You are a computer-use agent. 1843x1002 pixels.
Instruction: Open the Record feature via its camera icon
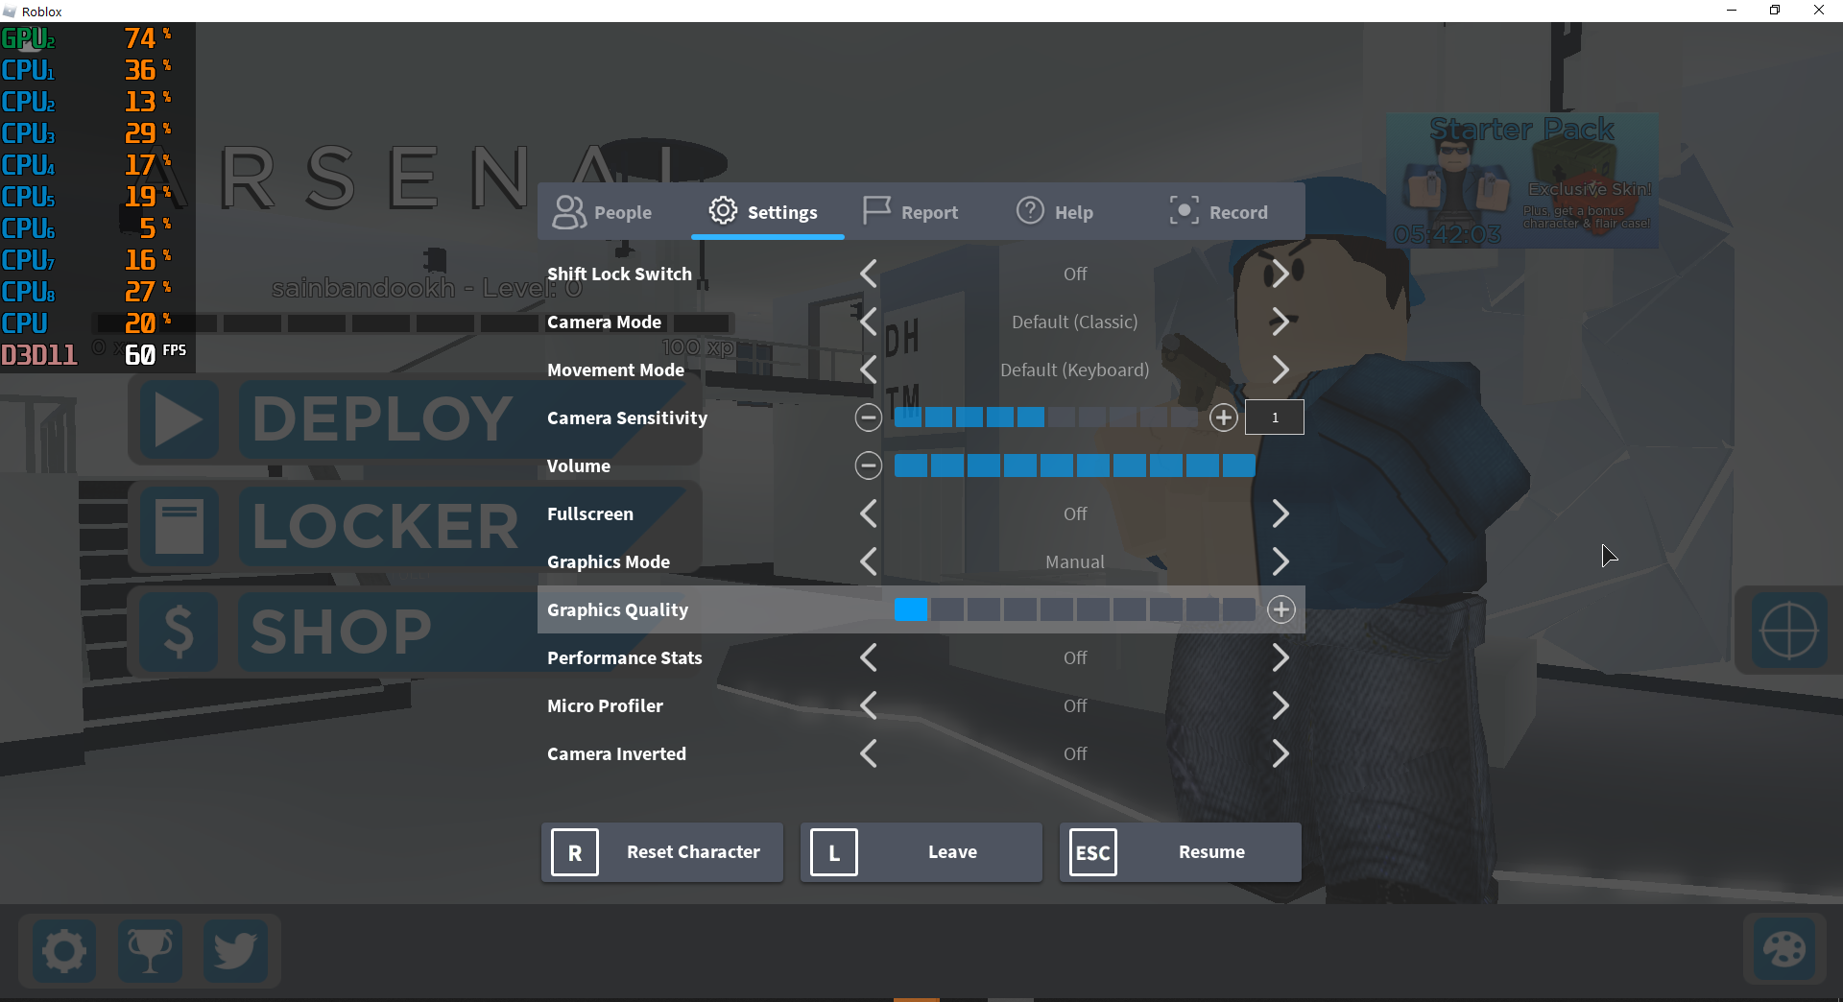[1184, 211]
